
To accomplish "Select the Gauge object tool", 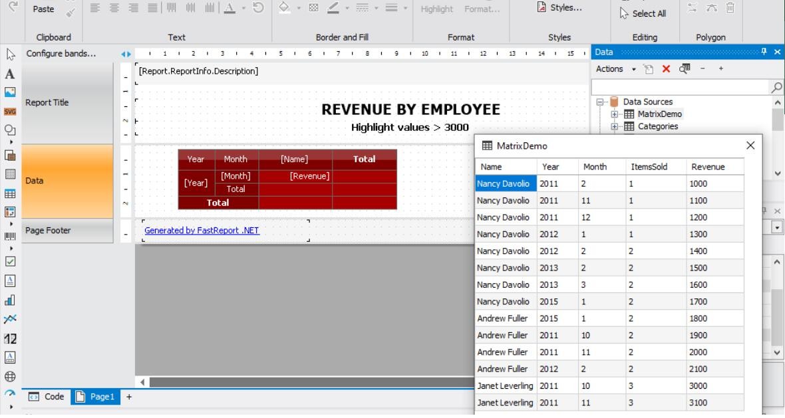I will [10, 393].
